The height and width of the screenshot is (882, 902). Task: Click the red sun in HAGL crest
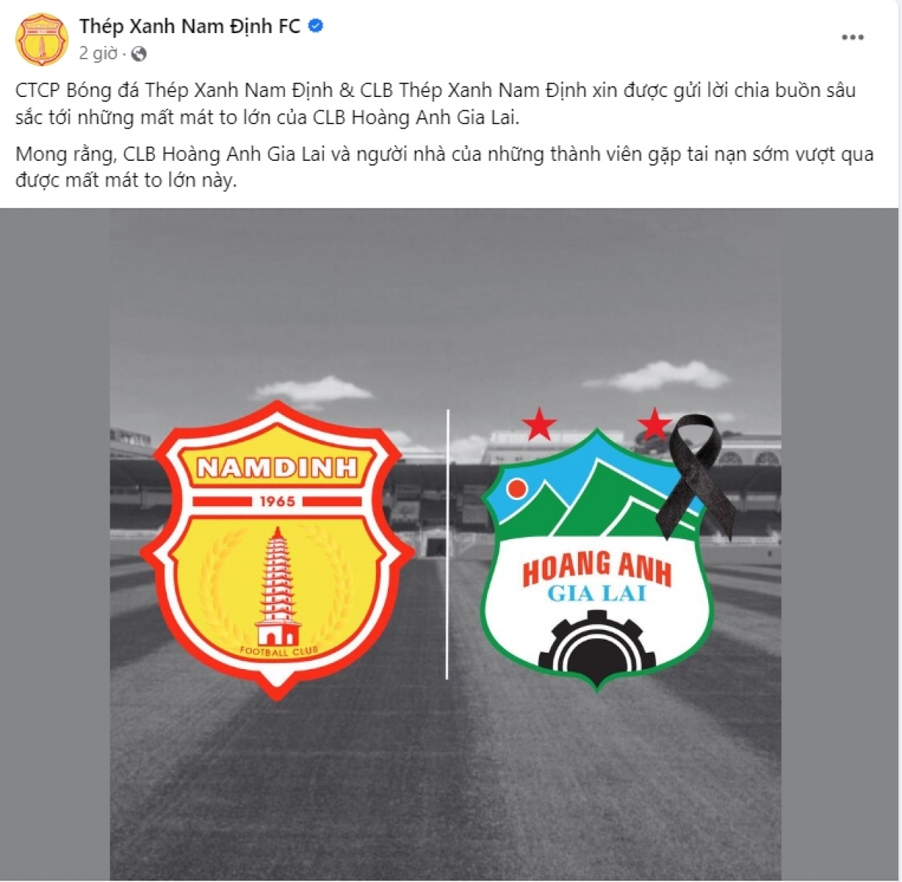click(516, 489)
